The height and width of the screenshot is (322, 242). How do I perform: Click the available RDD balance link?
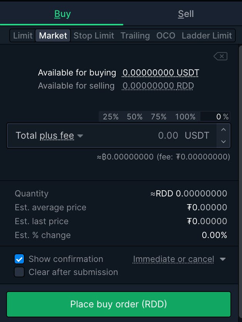158,86
